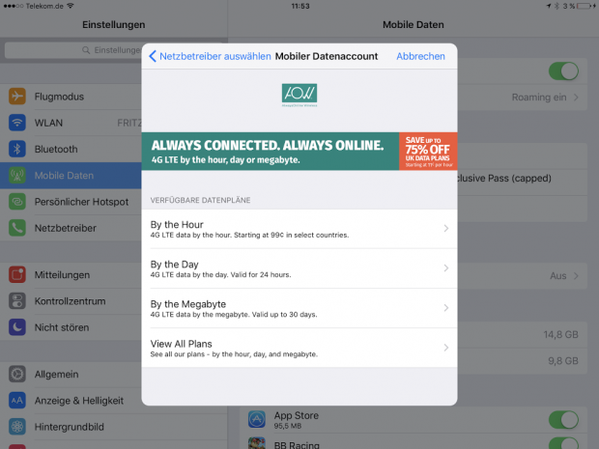Select the By the Day plan title
The width and height of the screenshot is (599, 449).
[174, 265]
